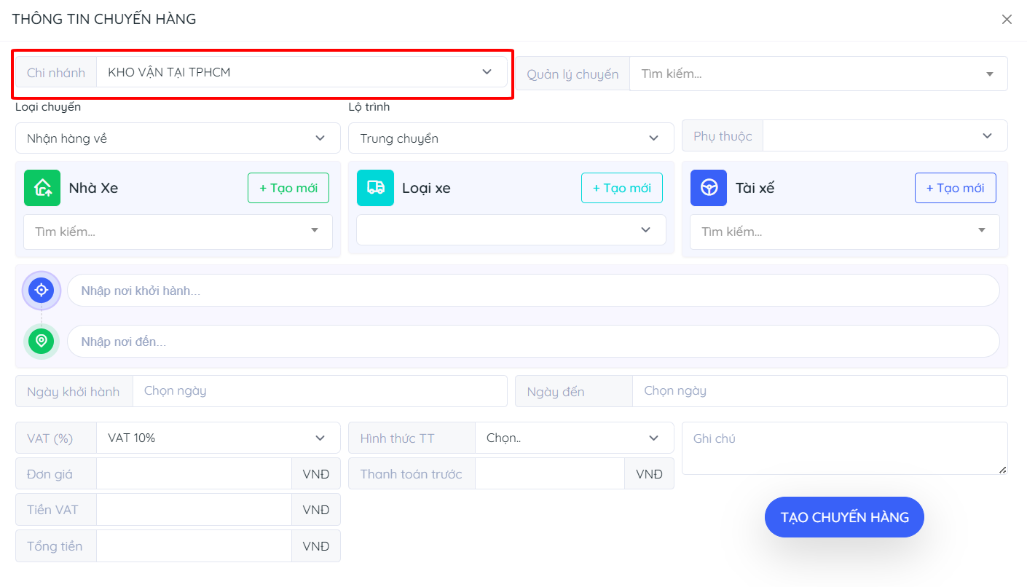Open the Lộ trình route dropdown
This screenshot has width=1027, height=587.
pyautogui.click(x=511, y=138)
